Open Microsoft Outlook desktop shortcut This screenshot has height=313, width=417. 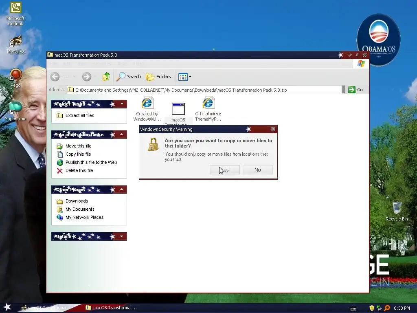click(x=15, y=14)
